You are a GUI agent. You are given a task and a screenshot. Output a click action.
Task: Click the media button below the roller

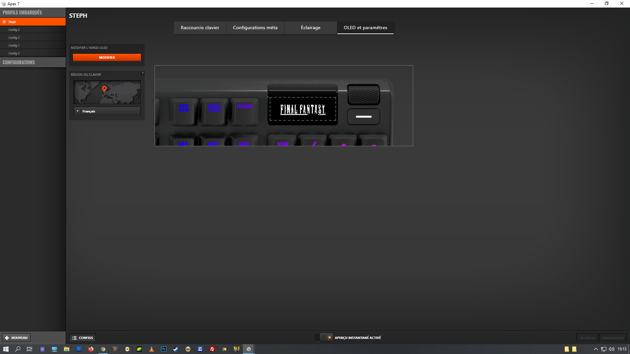click(x=364, y=117)
